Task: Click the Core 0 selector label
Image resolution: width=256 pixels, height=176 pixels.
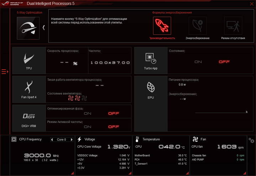Action: 62,140
